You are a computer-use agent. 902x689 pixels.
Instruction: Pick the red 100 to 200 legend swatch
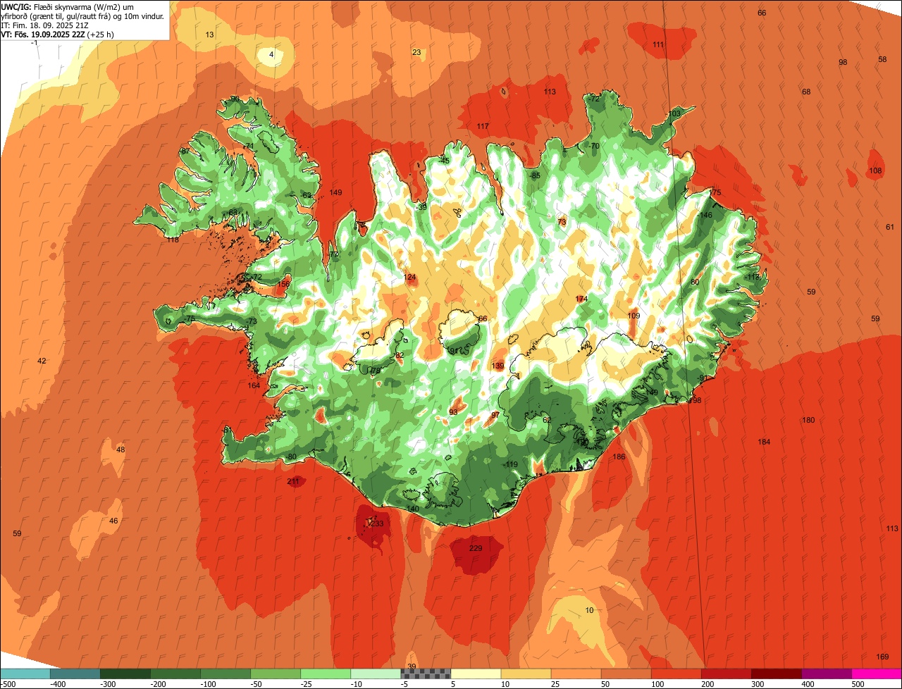[x=676, y=674]
